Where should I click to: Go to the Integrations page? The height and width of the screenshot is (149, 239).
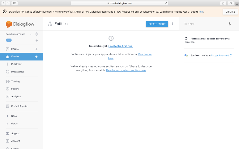17,72
